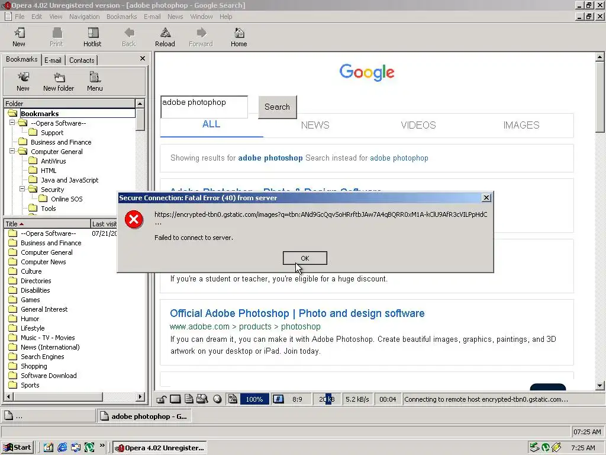Click the Print toolbar icon
Viewport: 606px width, 455px height.
point(57,33)
